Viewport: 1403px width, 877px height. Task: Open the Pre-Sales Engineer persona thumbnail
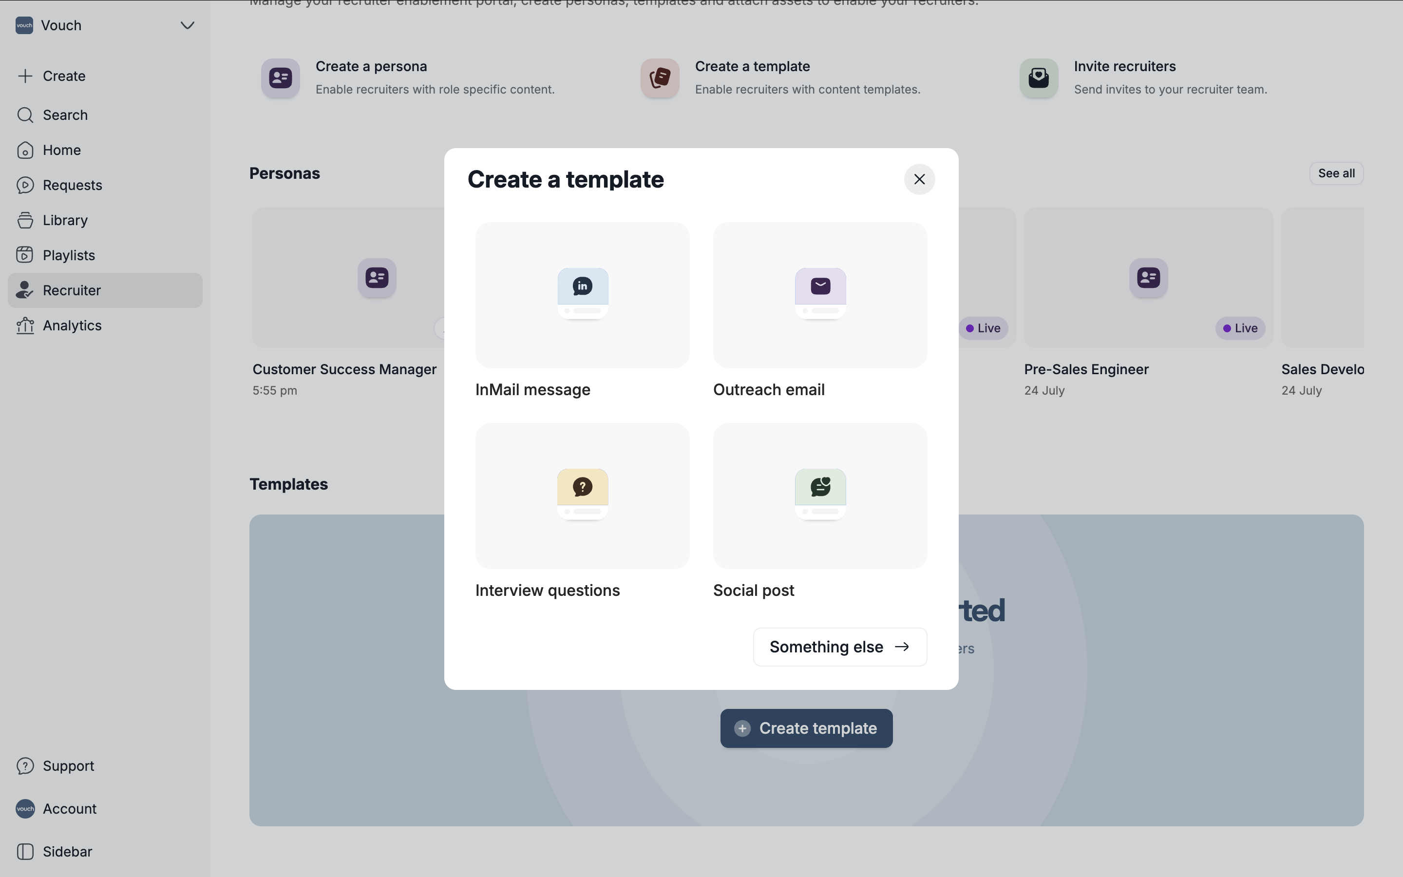(1148, 278)
